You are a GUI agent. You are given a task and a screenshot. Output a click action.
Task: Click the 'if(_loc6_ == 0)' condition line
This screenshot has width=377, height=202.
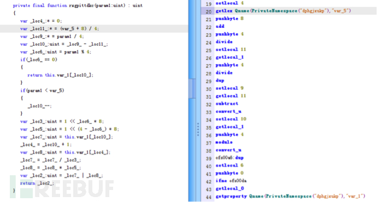(39, 60)
